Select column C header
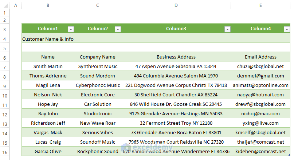Screen dimensions: 294x160 pos(98,5)
